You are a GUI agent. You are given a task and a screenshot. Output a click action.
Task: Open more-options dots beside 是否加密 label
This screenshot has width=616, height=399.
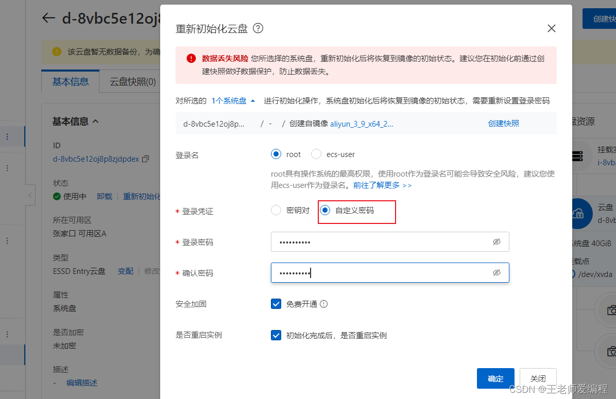(x=7, y=335)
